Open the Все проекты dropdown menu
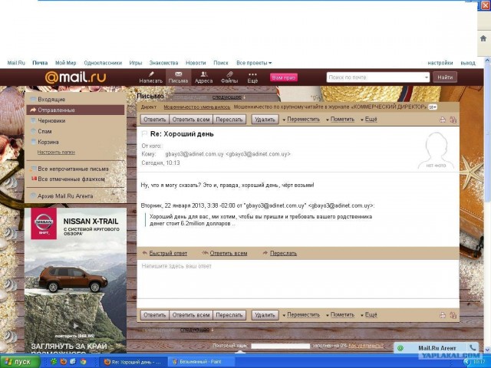This screenshot has width=491, height=368. pos(254,63)
